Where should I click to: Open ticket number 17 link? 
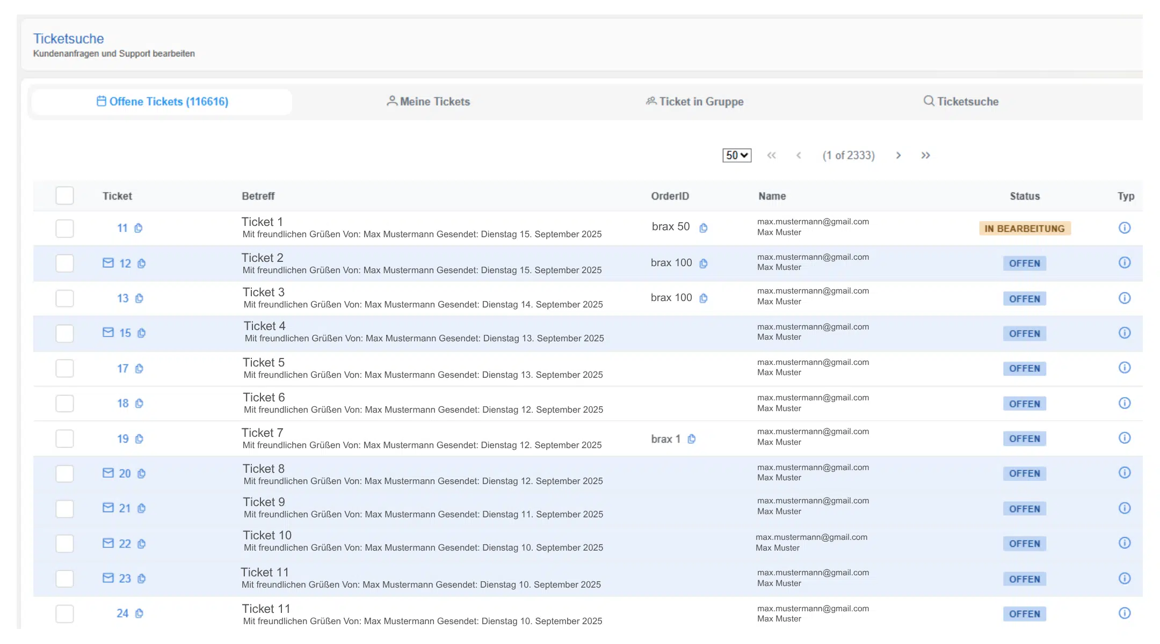click(123, 369)
